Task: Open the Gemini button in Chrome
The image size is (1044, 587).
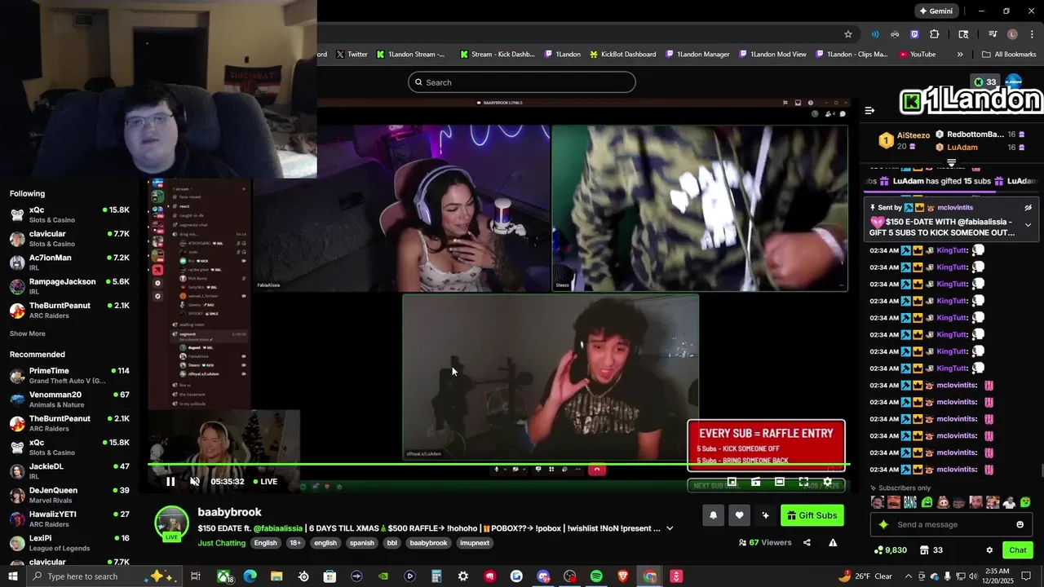Action: (x=936, y=11)
